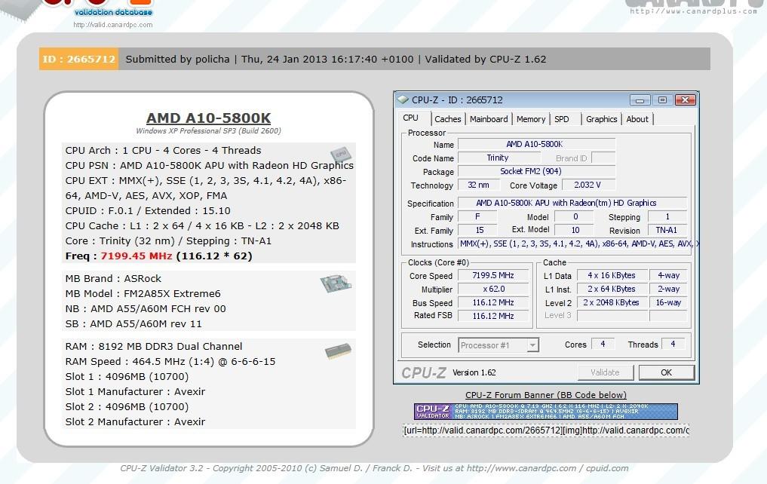Open the About tab

[x=637, y=119]
